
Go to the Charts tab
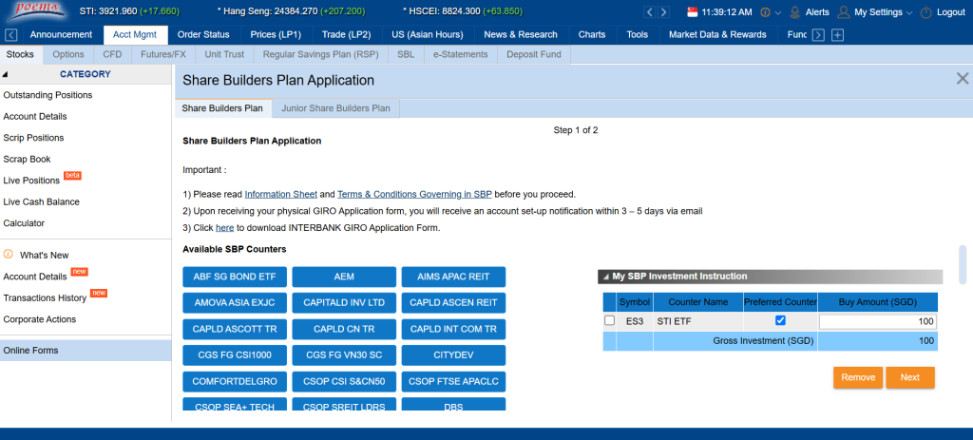click(591, 35)
